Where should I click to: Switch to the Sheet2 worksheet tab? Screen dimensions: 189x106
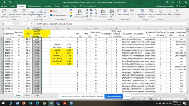click(27, 95)
